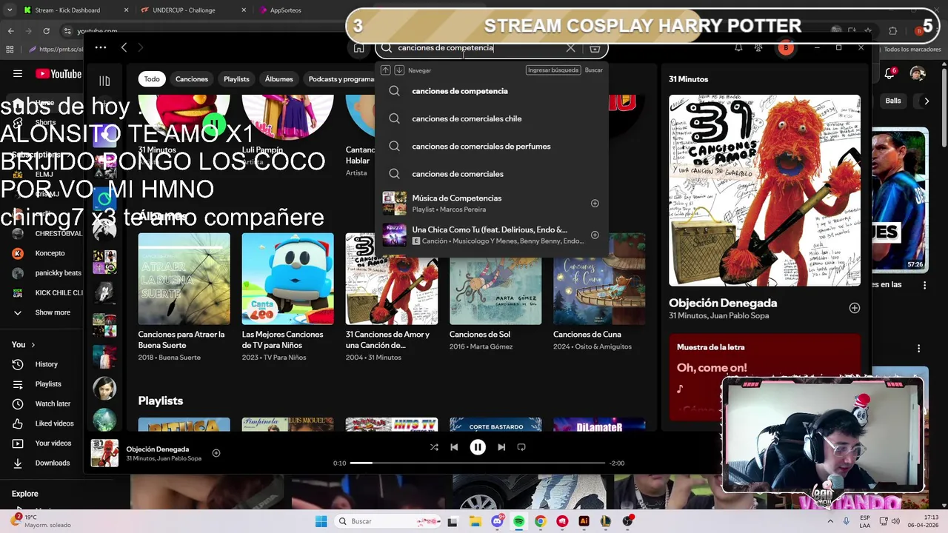The height and width of the screenshot is (533, 948).
Task: Click the Objeción Denegada title in player
Action: click(x=158, y=449)
